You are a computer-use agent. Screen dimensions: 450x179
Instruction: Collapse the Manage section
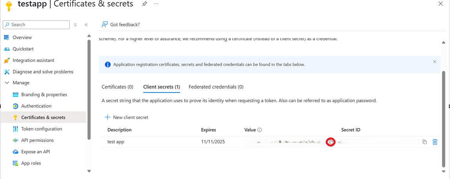7,83
